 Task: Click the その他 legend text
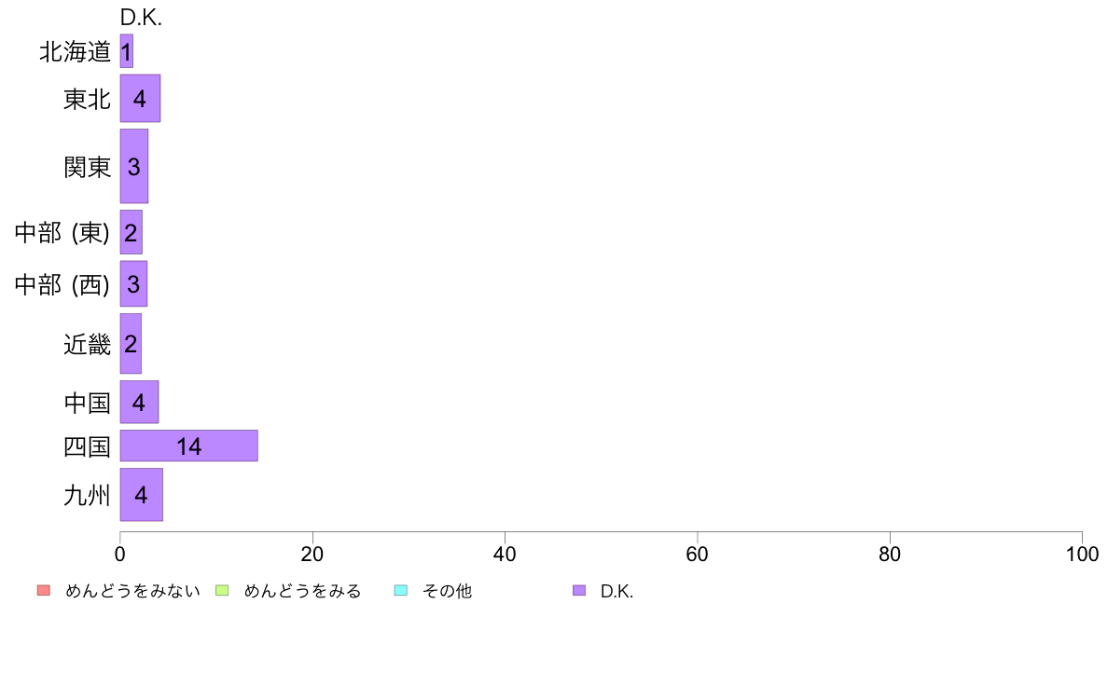tap(447, 591)
